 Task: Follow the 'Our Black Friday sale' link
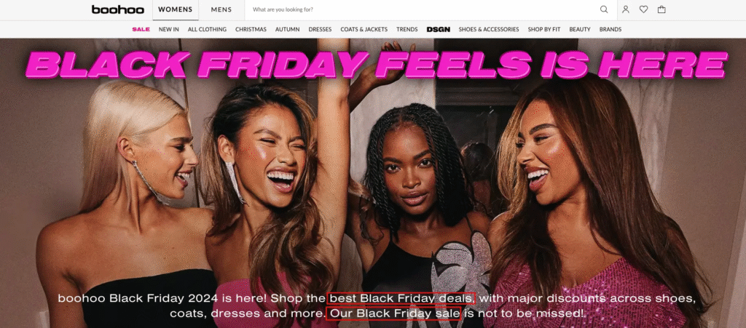393,313
